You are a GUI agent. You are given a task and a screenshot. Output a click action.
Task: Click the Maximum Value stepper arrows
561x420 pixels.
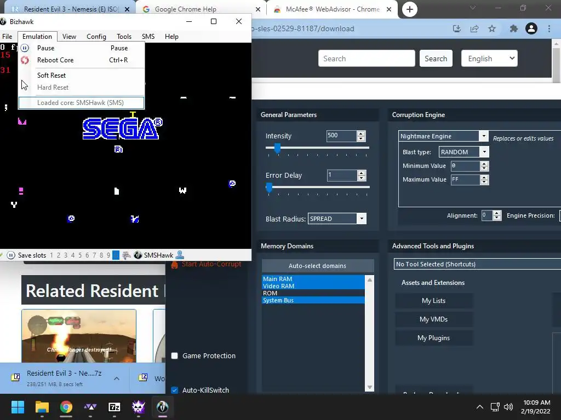pos(484,179)
